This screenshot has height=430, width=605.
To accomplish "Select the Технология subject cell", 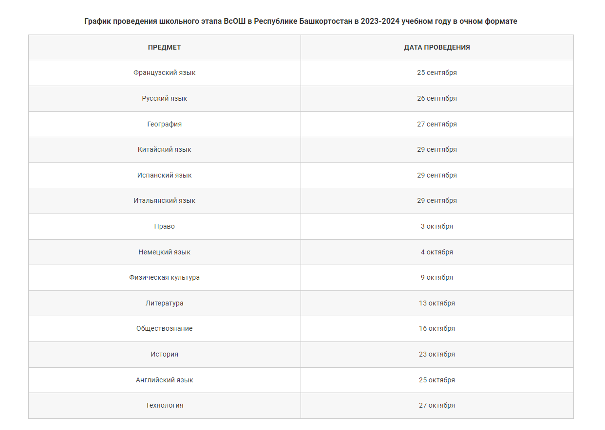I will (165, 406).
